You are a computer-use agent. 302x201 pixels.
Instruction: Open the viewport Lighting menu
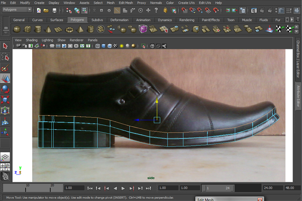47,40
